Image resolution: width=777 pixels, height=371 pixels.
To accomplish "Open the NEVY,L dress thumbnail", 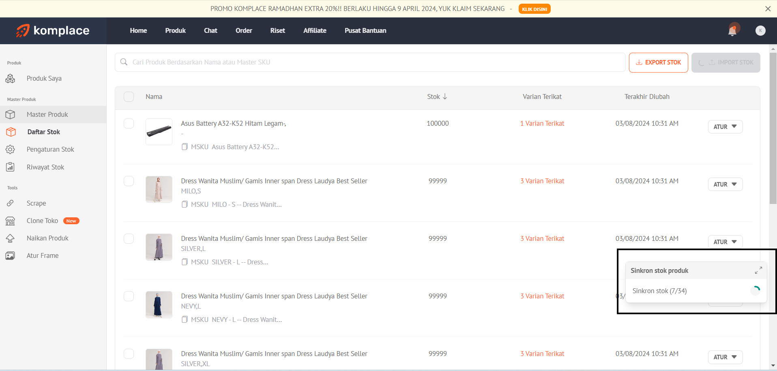I will [x=159, y=305].
